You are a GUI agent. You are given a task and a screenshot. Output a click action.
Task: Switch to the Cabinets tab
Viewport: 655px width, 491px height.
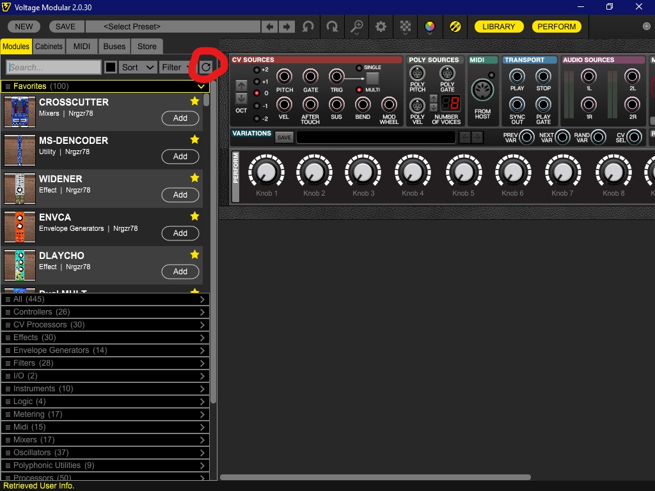click(x=49, y=46)
